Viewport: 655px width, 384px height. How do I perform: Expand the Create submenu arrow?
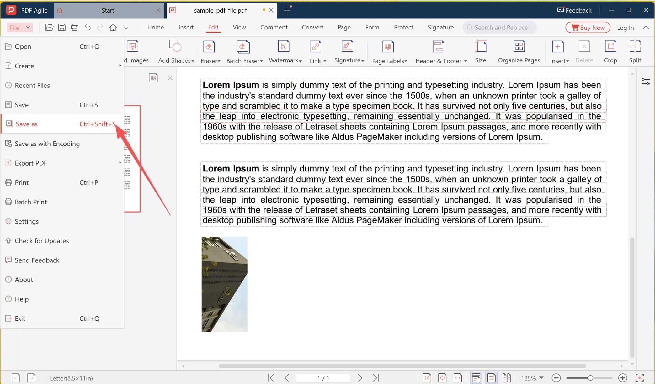click(120, 66)
